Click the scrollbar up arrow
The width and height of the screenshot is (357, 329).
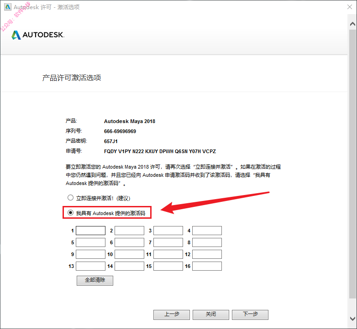pos(353,24)
